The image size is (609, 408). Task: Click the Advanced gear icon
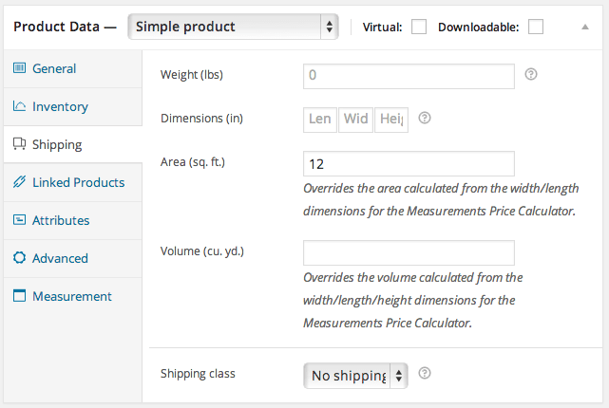click(x=20, y=258)
